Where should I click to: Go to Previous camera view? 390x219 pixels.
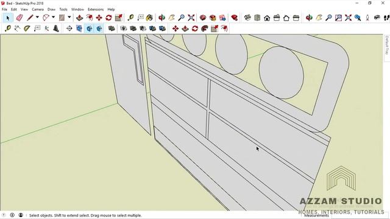(358, 18)
